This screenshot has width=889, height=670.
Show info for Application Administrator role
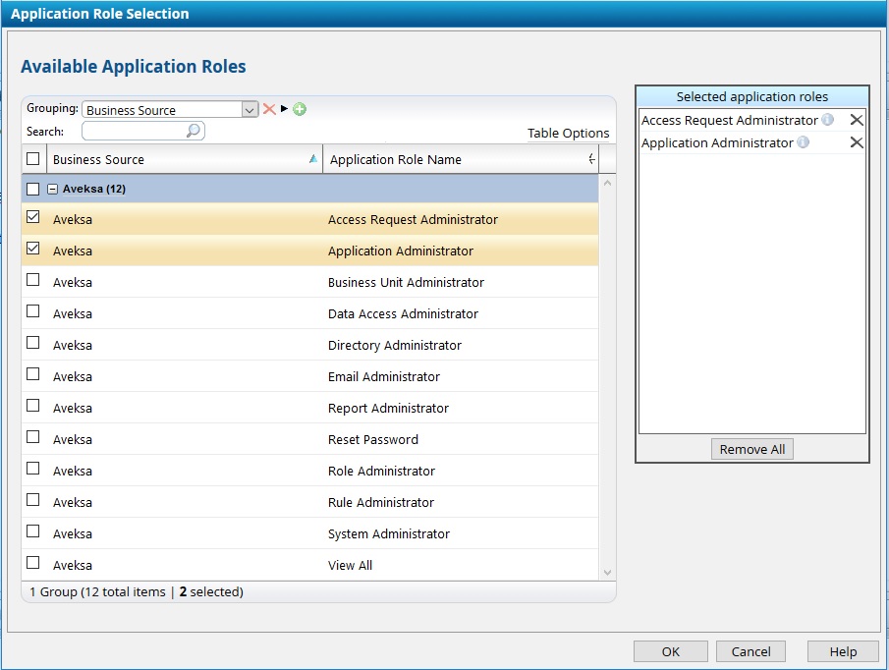click(804, 142)
